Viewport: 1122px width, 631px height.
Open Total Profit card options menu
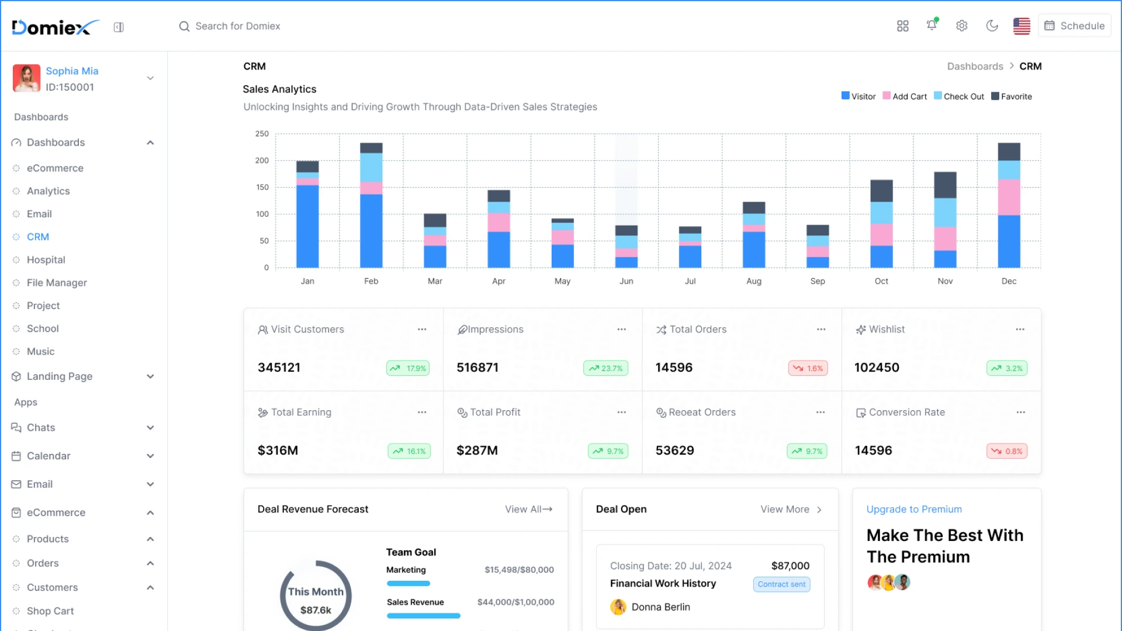point(622,412)
